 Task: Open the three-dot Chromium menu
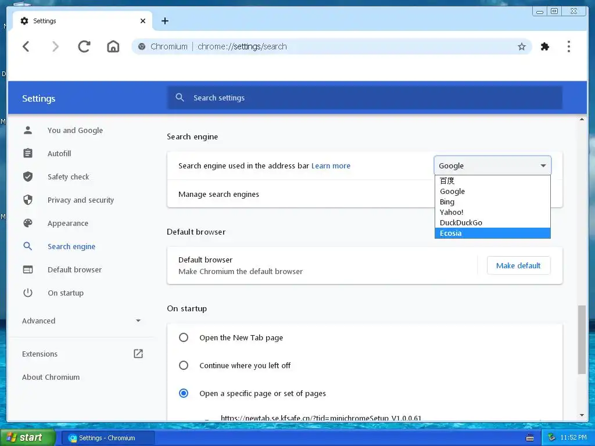568,46
